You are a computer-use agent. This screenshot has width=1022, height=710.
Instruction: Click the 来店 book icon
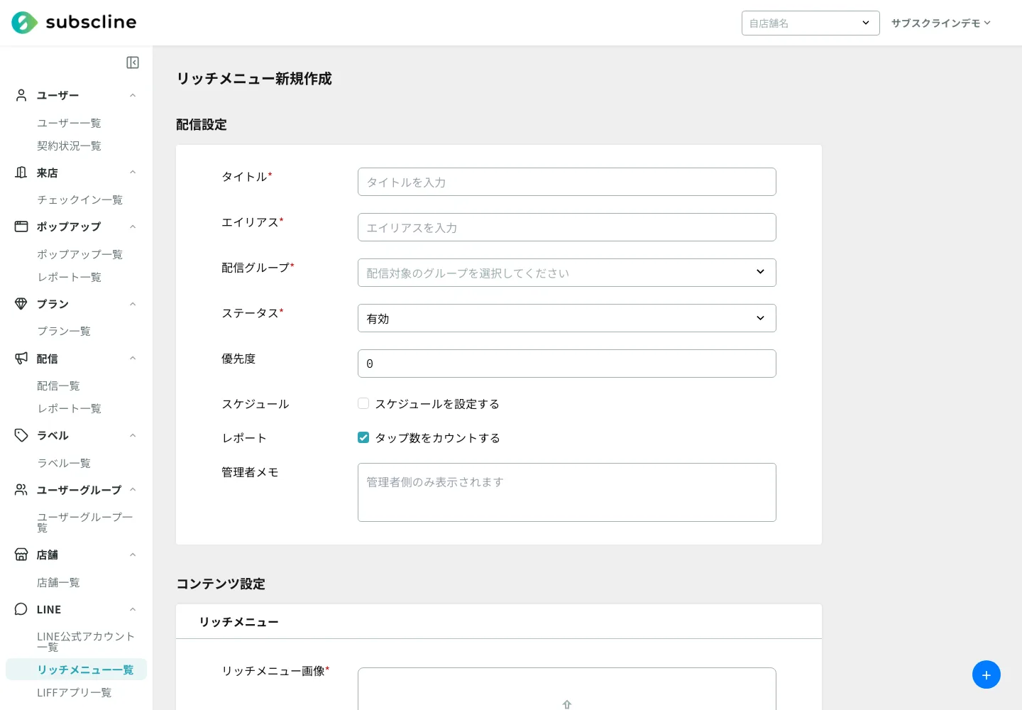coord(21,173)
